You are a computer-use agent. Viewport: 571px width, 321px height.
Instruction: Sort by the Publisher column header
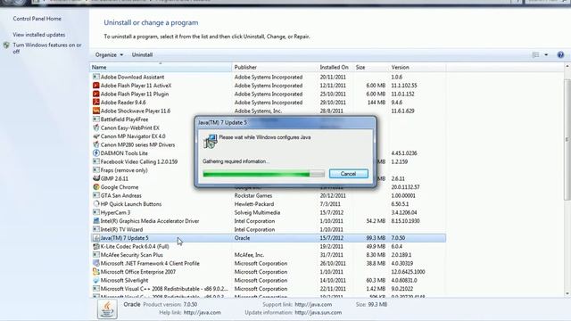pyautogui.click(x=275, y=68)
